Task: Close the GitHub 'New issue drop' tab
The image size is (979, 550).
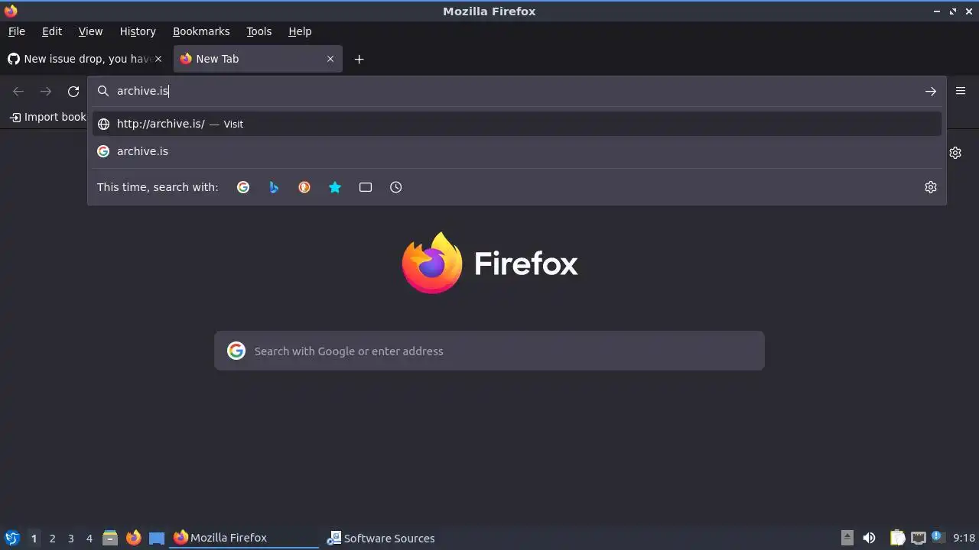Action: pos(158,59)
